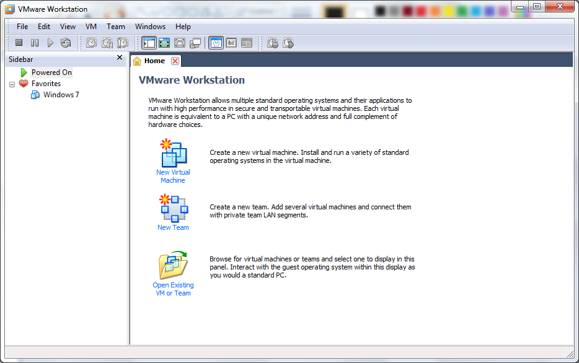Viewport: 579px width, 363px height.
Task: Collapse the Favorites tree node
Action: point(12,84)
